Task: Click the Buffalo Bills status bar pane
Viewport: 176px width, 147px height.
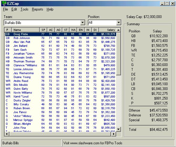Action: [x=31, y=143]
